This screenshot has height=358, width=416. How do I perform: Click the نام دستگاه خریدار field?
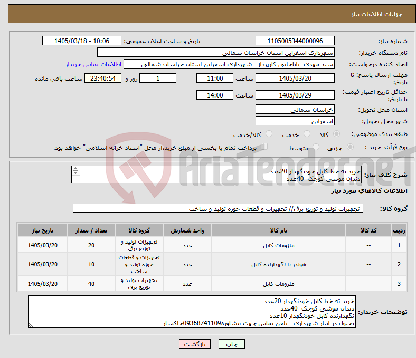click(216, 53)
